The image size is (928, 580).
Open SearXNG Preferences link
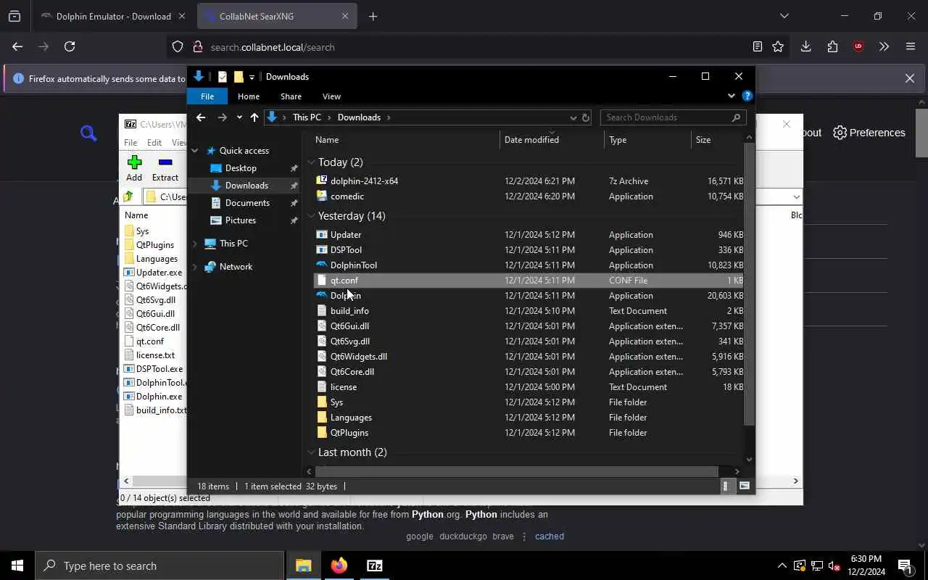point(869,133)
